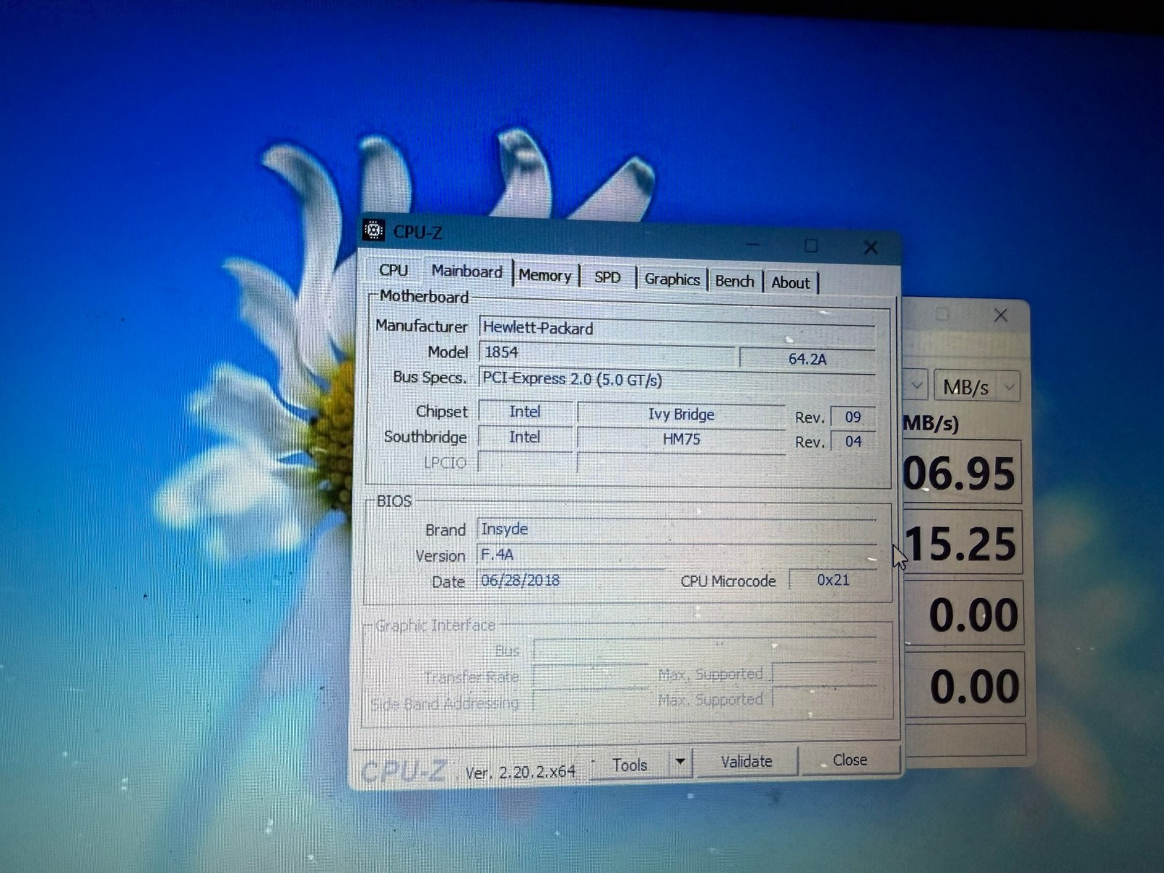
Task: Click the chipset Intel vendor field
Action: pos(525,412)
